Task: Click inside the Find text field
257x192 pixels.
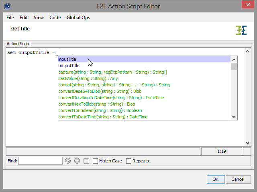Action: click(x=40, y=161)
